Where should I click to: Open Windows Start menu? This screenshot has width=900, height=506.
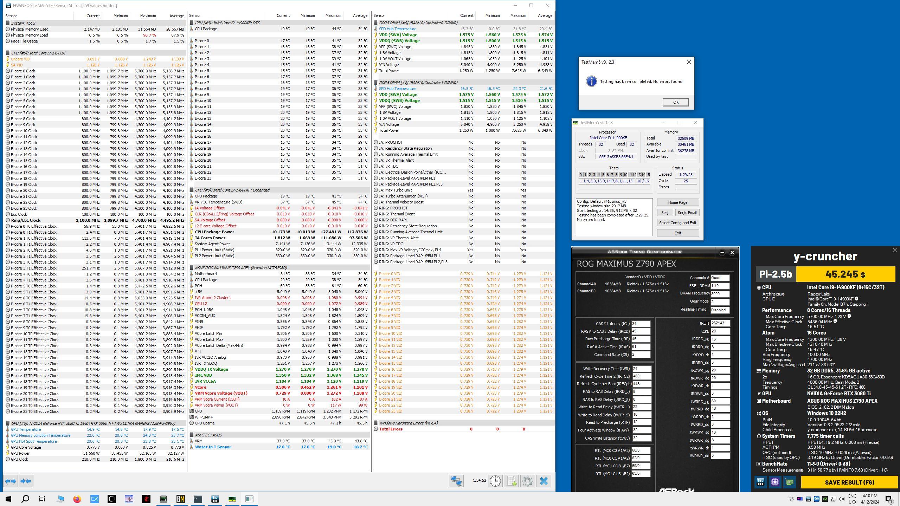pos(8,499)
